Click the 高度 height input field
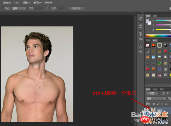 coord(62,9)
